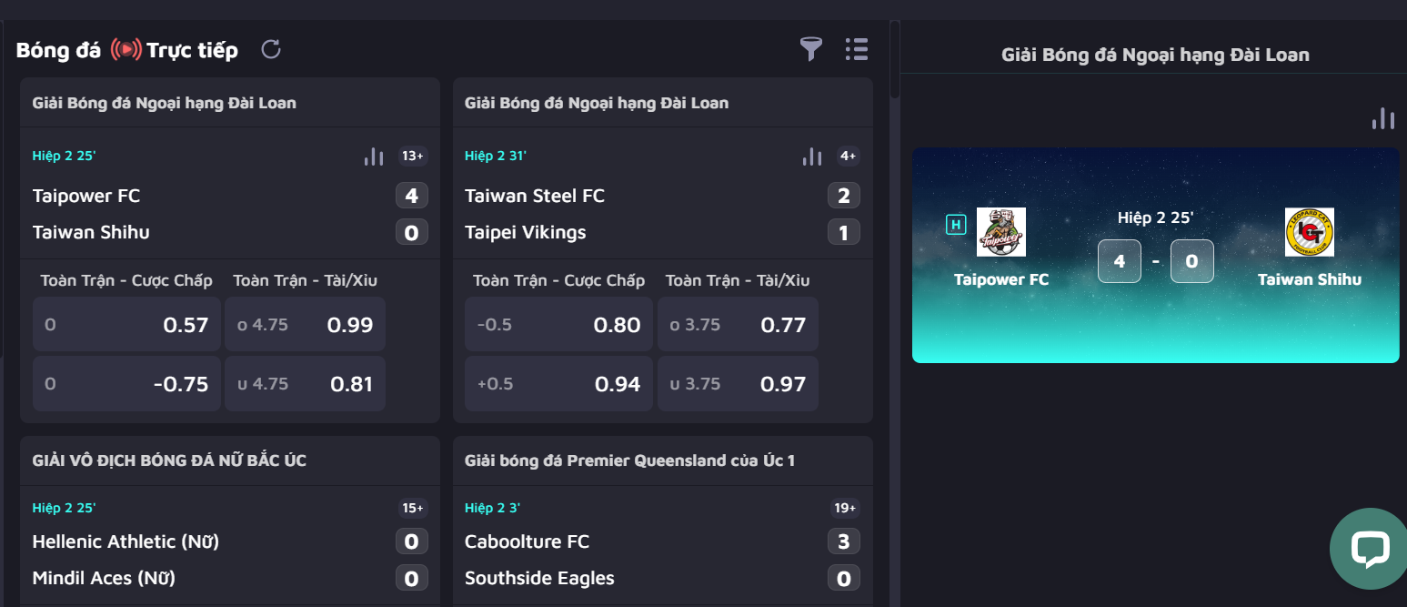Expand 4+ more markets for Taiwan Steel match
The image size is (1407, 607).
848,157
